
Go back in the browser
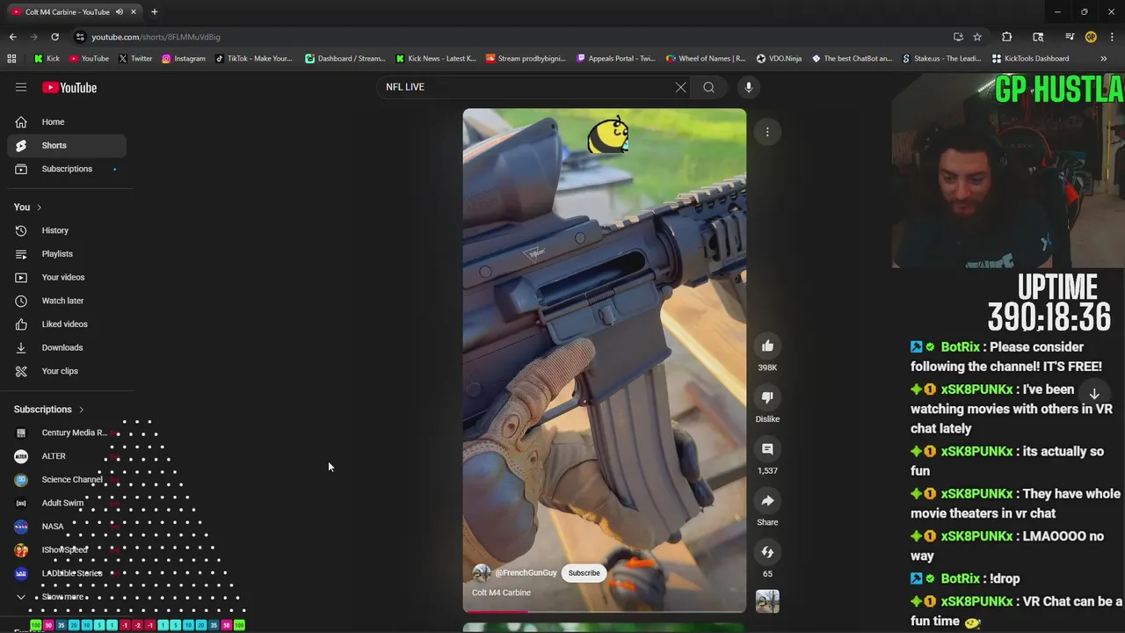pyautogui.click(x=12, y=37)
